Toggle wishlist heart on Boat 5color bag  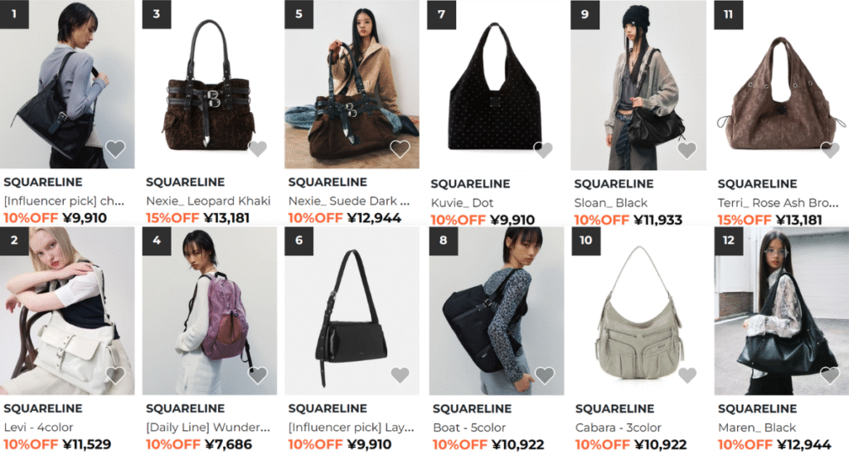pos(544,375)
